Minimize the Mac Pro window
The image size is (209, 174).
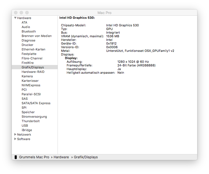(x=21, y=13)
